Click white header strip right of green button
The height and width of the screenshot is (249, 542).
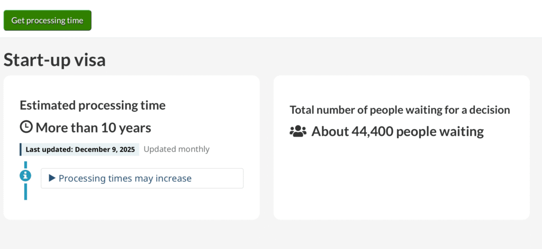[318, 19]
